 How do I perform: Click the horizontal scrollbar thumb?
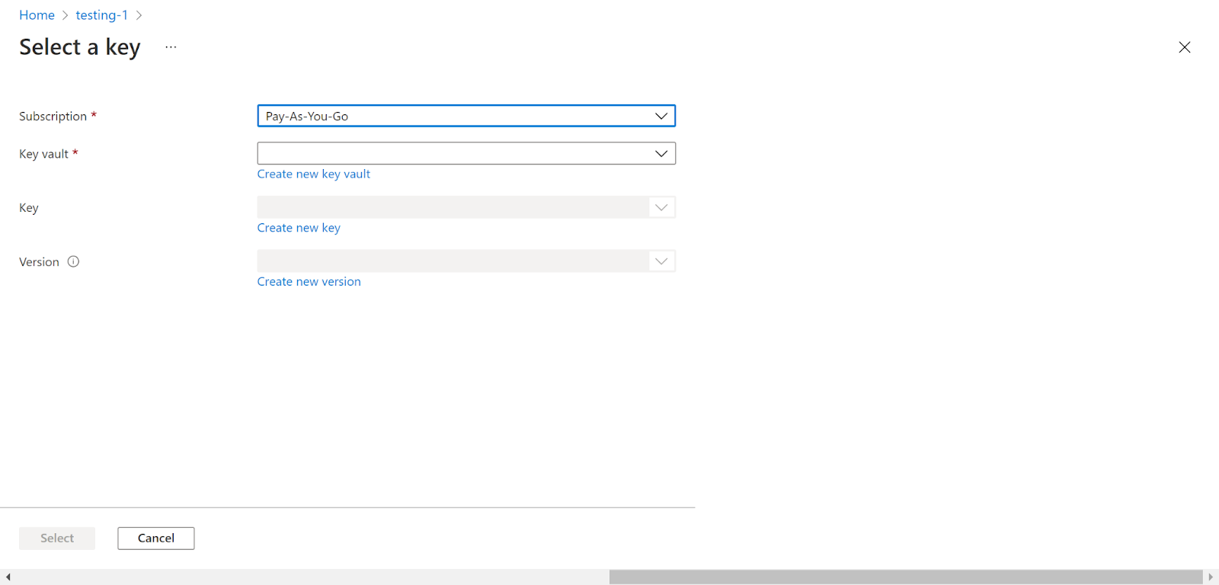(905, 577)
